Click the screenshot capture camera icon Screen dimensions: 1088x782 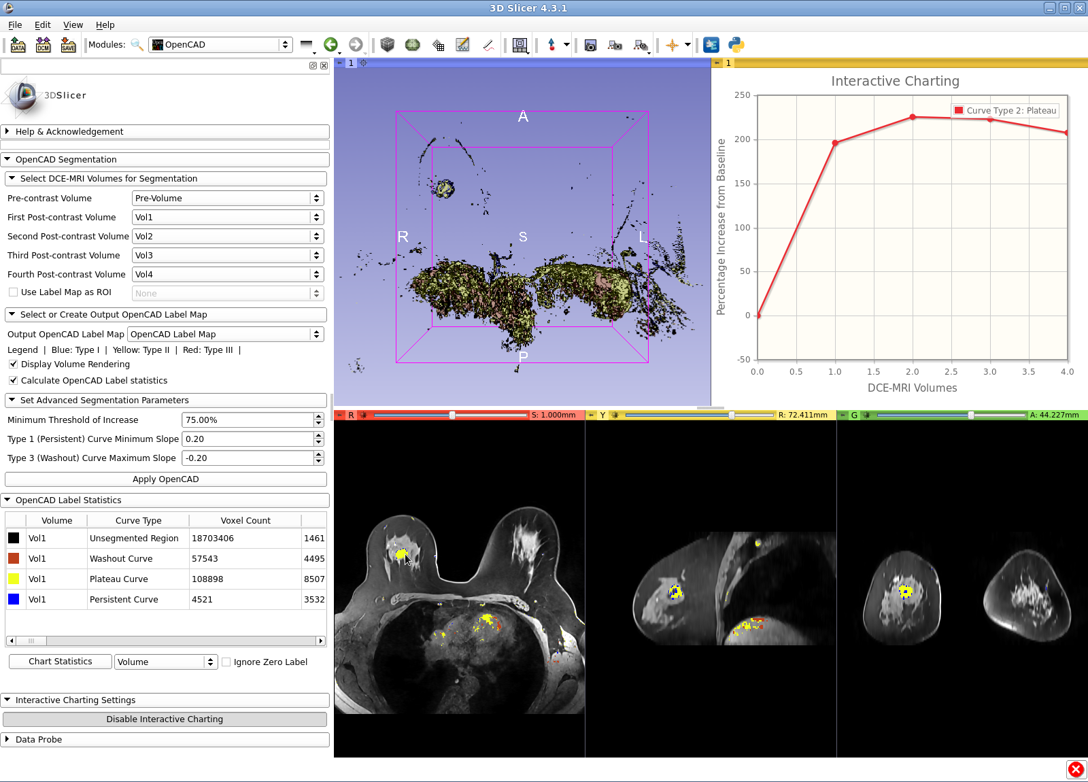point(590,45)
